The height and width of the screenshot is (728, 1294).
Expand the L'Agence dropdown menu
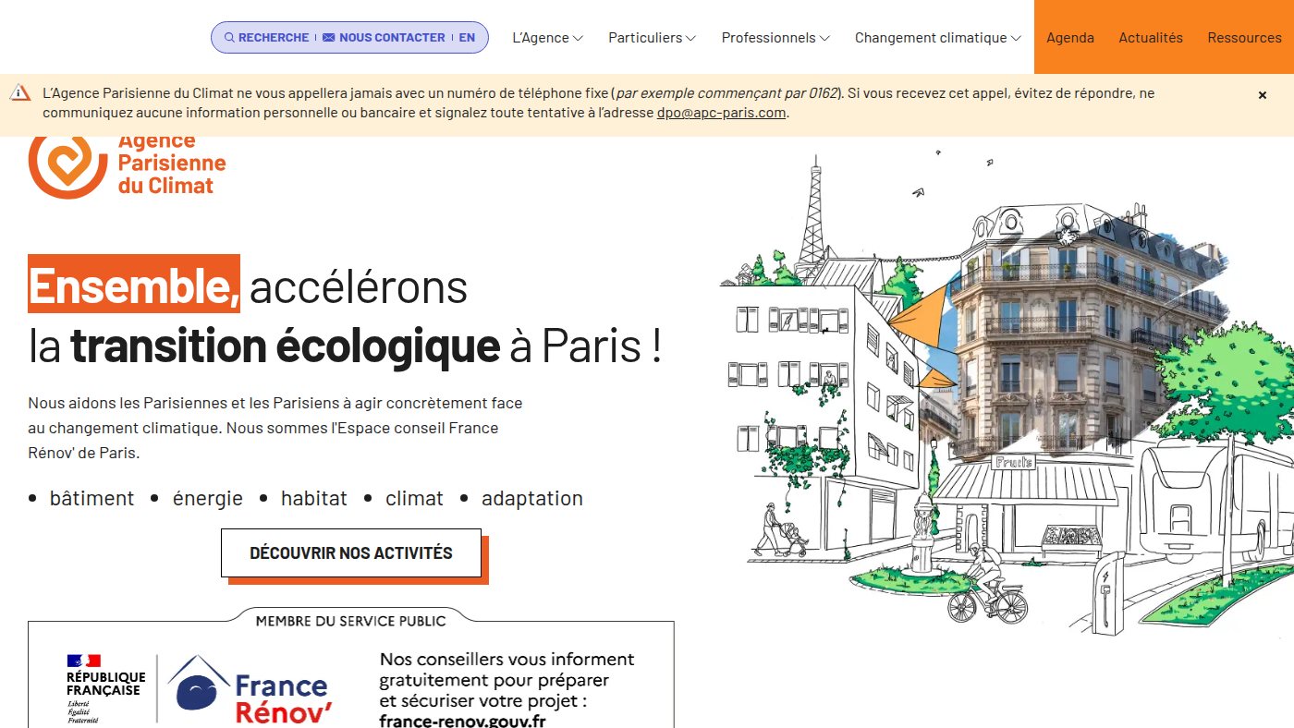click(x=547, y=38)
